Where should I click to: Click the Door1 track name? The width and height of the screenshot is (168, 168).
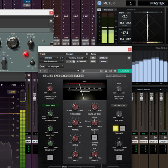pos(134,142)
